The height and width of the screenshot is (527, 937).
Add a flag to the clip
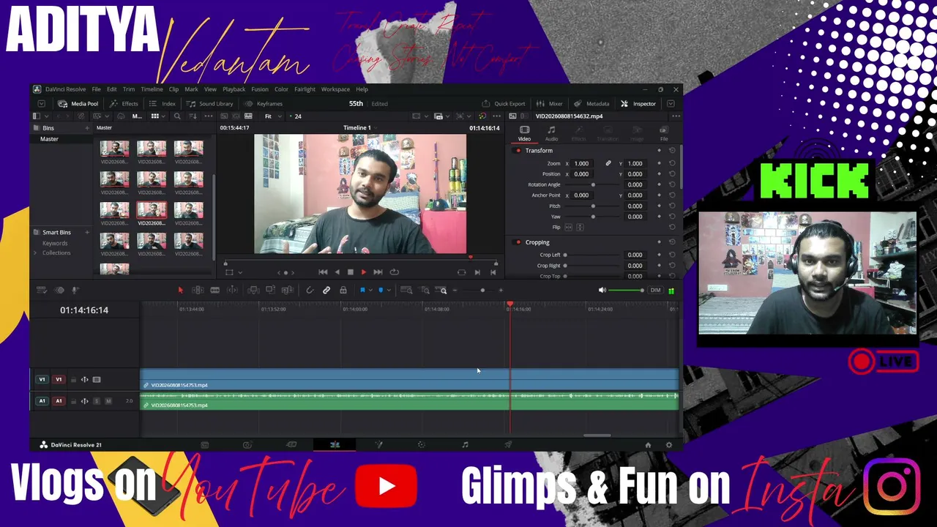(362, 291)
